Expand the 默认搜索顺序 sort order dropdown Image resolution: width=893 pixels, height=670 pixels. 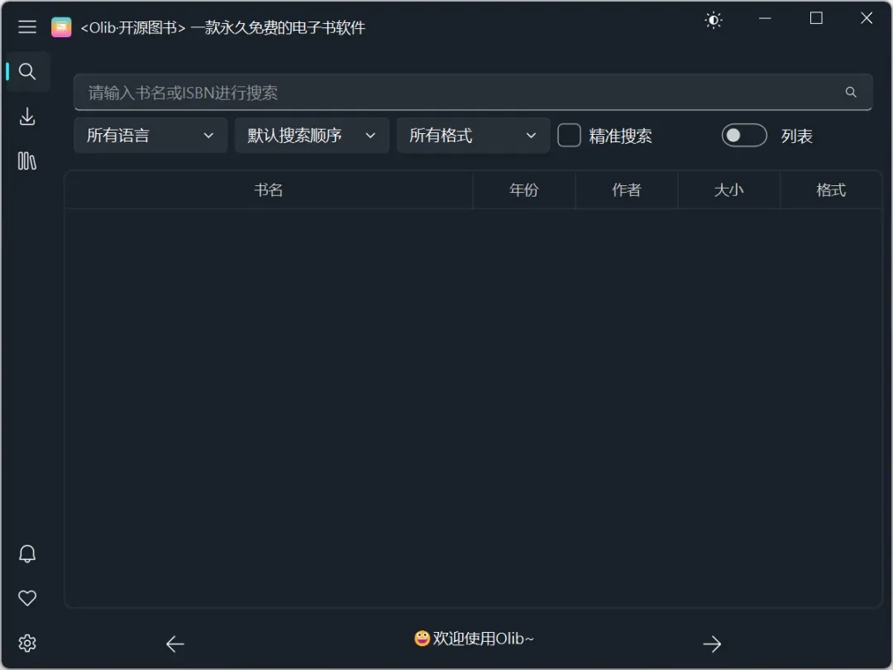[312, 135]
